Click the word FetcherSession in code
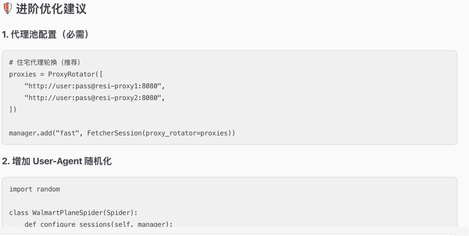469x236 pixels. tap(114, 133)
